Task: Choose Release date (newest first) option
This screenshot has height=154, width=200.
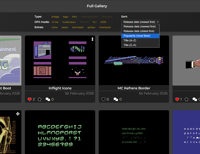Action: tap(140, 27)
